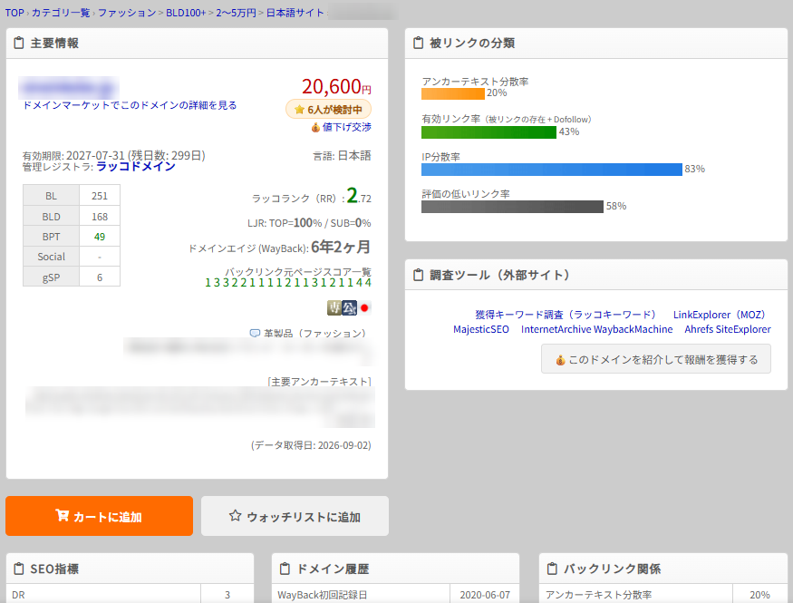The image size is (793, 603).
Task: Open the ラッコドメイン registrar link
Action: pyautogui.click(x=136, y=167)
